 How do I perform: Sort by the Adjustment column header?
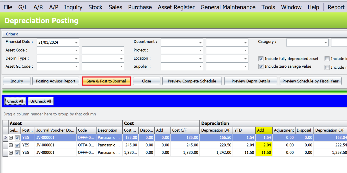[284, 130]
